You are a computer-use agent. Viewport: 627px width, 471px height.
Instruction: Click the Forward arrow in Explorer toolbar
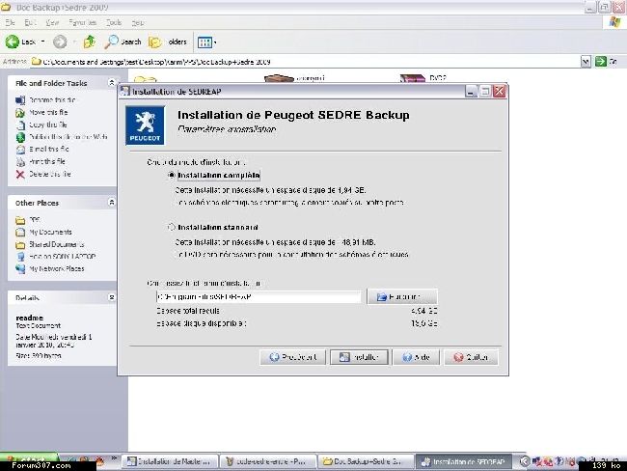coord(60,42)
